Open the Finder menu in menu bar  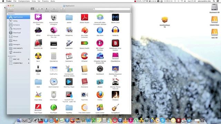[x=9, y=1]
